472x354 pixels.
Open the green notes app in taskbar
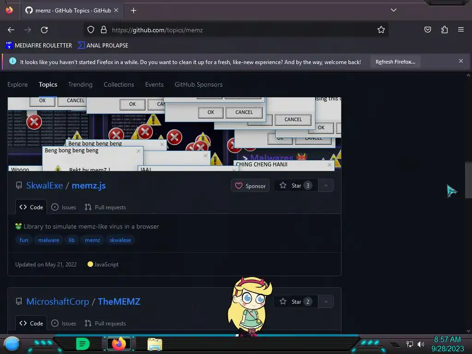83,344
